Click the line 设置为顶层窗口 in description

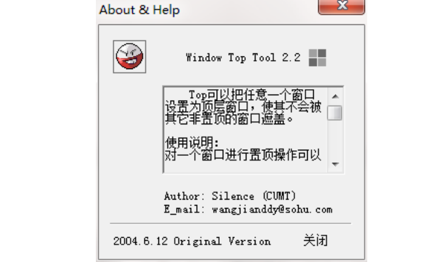pos(243,107)
